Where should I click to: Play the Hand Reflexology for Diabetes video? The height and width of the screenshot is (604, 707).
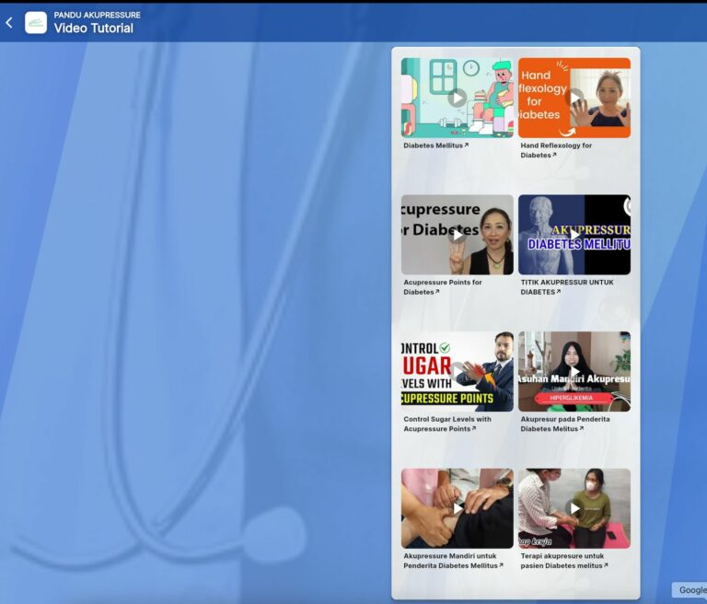[574, 98]
